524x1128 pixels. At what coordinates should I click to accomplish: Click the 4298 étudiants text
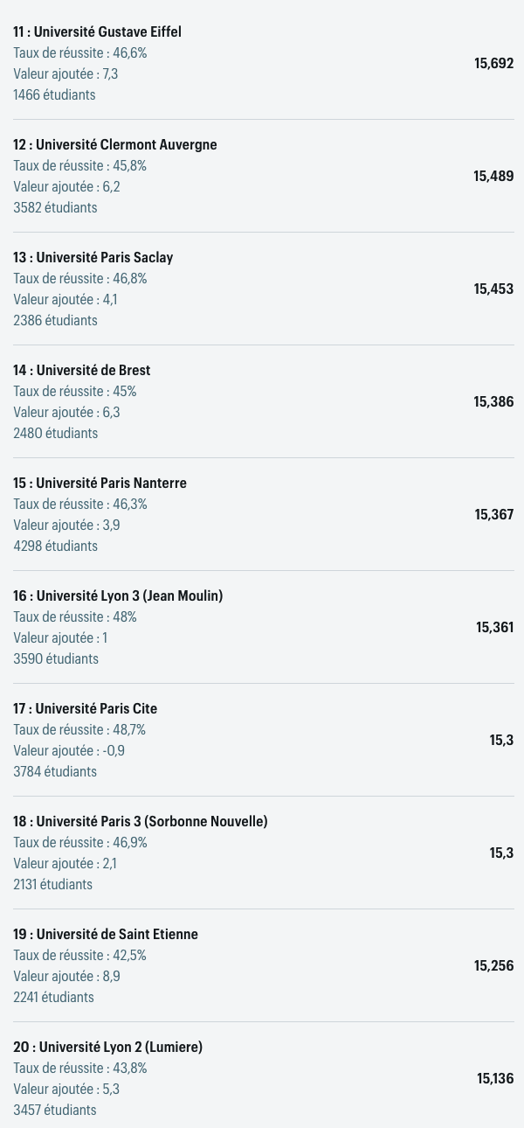56,547
